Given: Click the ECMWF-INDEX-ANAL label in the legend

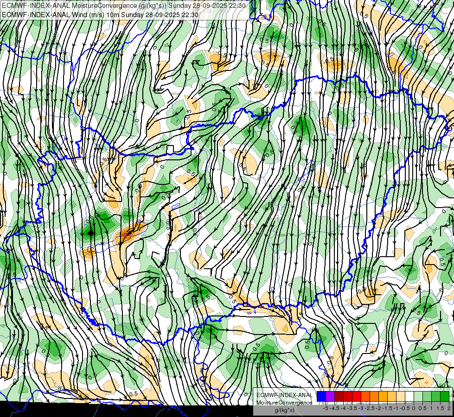Looking at the screenshot, I should [x=285, y=395].
